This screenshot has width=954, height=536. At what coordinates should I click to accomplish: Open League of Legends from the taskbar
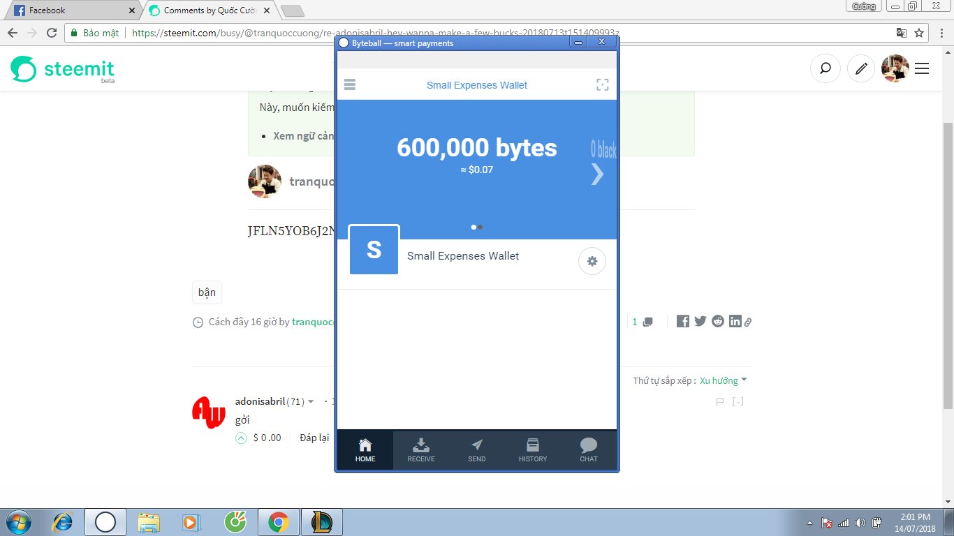pos(322,521)
